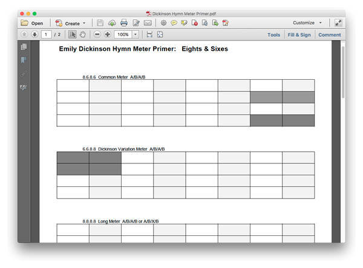Go to the next page arrow
The width and height of the screenshot is (363, 268).
tap(34, 34)
